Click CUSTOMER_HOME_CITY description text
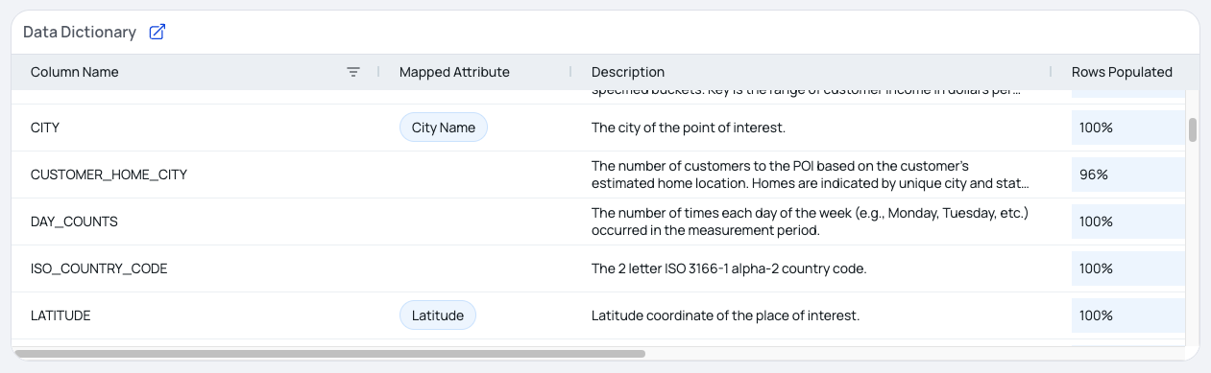The width and height of the screenshot is (1211, 373). pyautogui.click(x=811, y=175)
